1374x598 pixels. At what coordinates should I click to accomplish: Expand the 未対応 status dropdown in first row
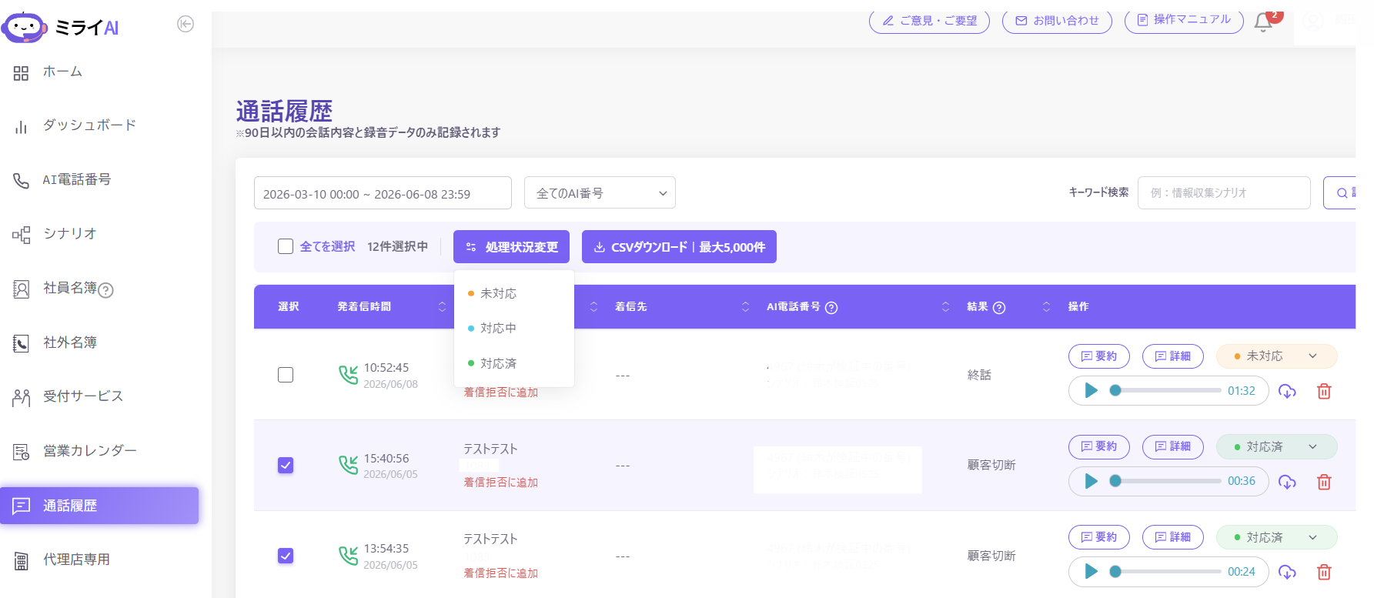(x=1277, y=356)
